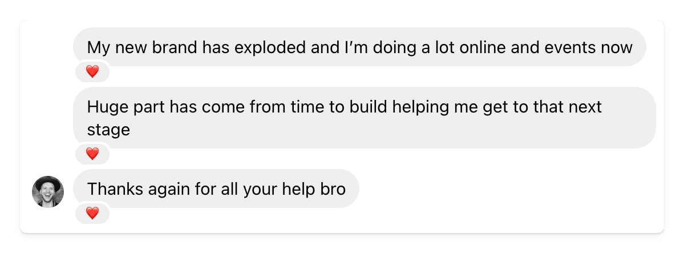Viewport: 684px width, 253px height.
Task: Select the "My new brand has exploded" message bubble
Action: click(x=359, y=47)
